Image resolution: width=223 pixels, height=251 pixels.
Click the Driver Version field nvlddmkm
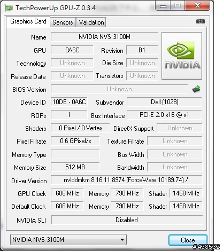click(x=127, y=180)
